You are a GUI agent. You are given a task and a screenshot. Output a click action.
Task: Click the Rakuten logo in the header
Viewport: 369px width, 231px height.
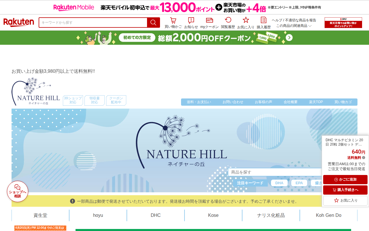pos(19,23)
